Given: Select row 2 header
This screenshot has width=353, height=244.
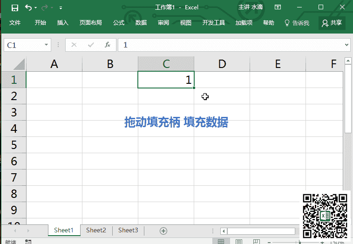Looking at the screenshot, I should point(14,96).
